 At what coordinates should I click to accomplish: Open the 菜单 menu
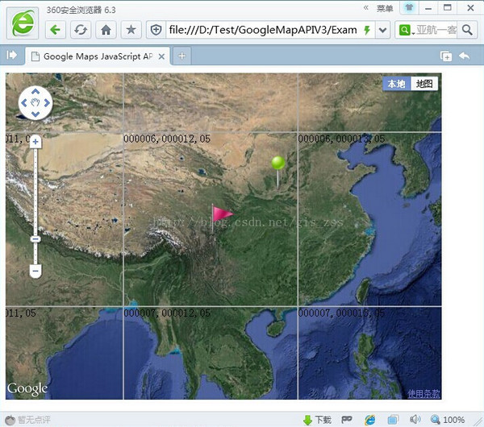tap(385, 8)
